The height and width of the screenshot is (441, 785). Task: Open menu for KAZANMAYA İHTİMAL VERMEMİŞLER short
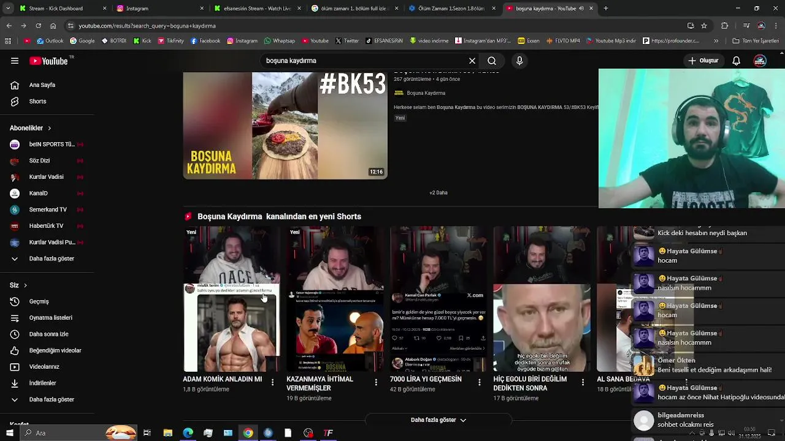click(x=376, y=382)
